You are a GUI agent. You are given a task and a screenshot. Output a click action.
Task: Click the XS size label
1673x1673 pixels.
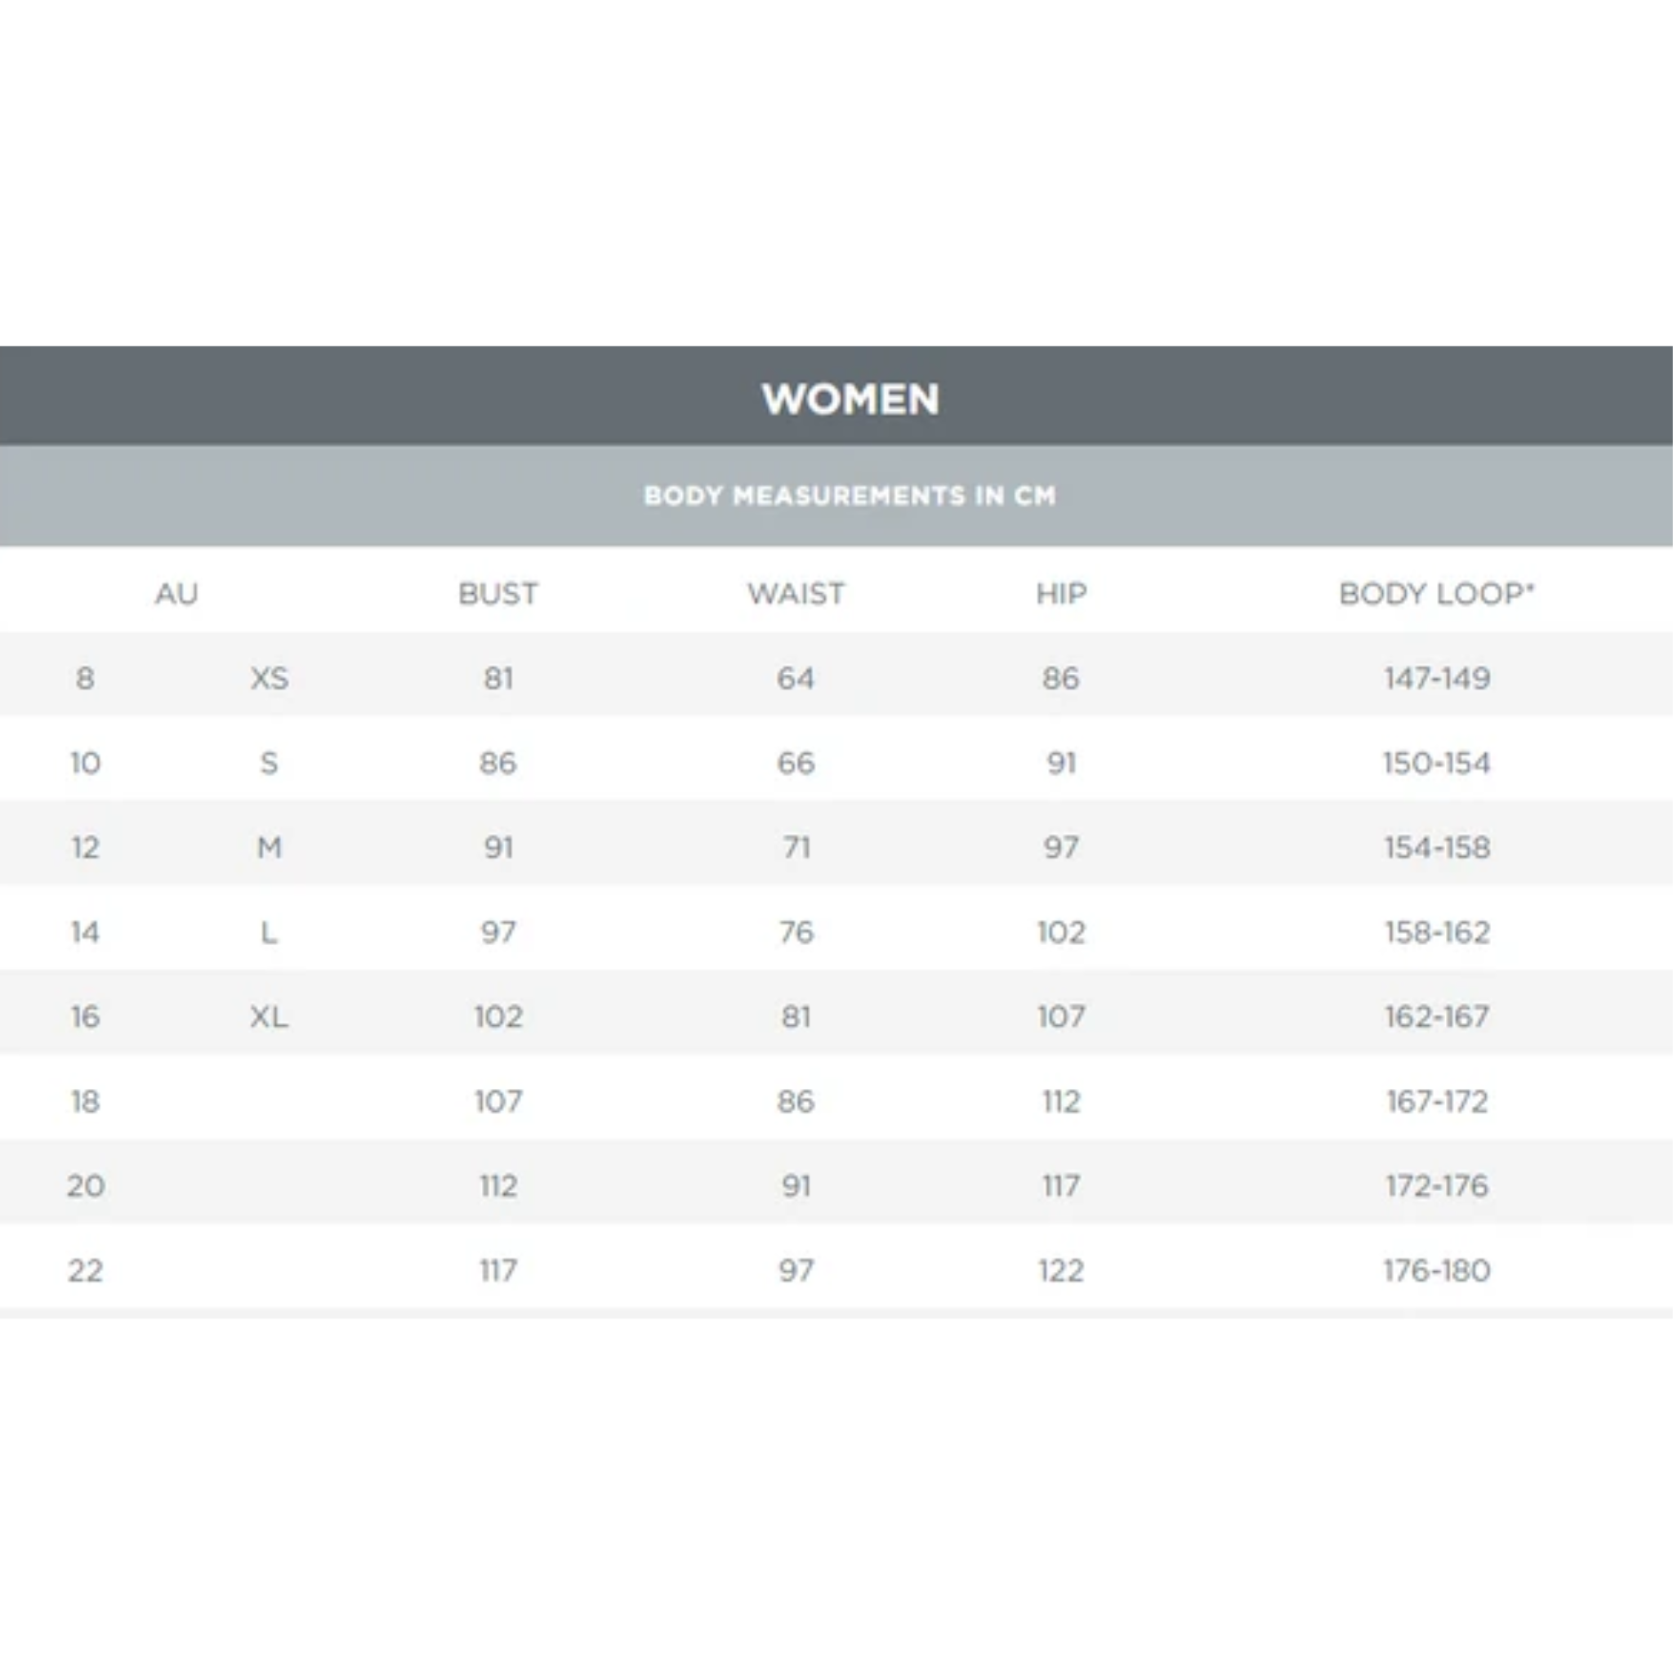[270, 678]
